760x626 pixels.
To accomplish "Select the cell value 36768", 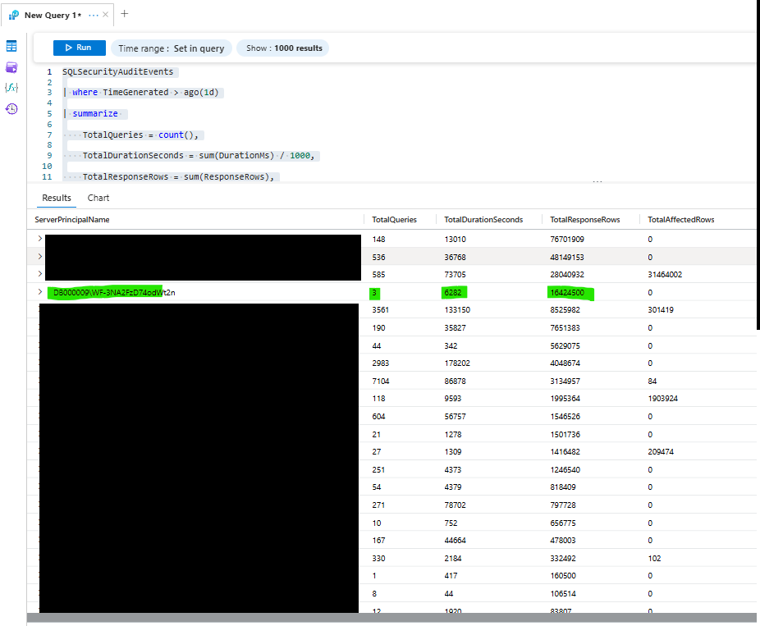I will pos(455,258).
